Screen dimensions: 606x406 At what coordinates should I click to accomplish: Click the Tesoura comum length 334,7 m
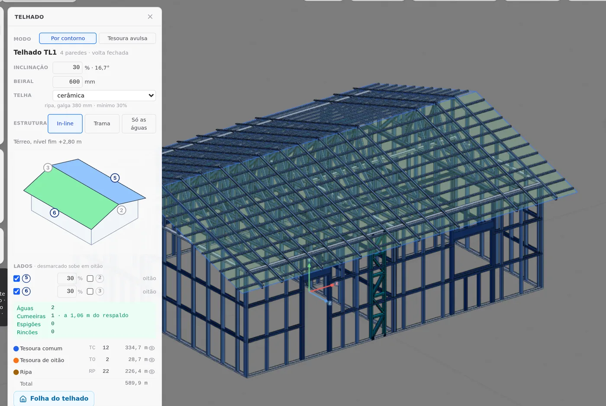coord(136,348)
